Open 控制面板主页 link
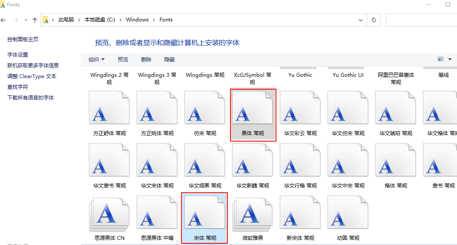 pos(23,39)
